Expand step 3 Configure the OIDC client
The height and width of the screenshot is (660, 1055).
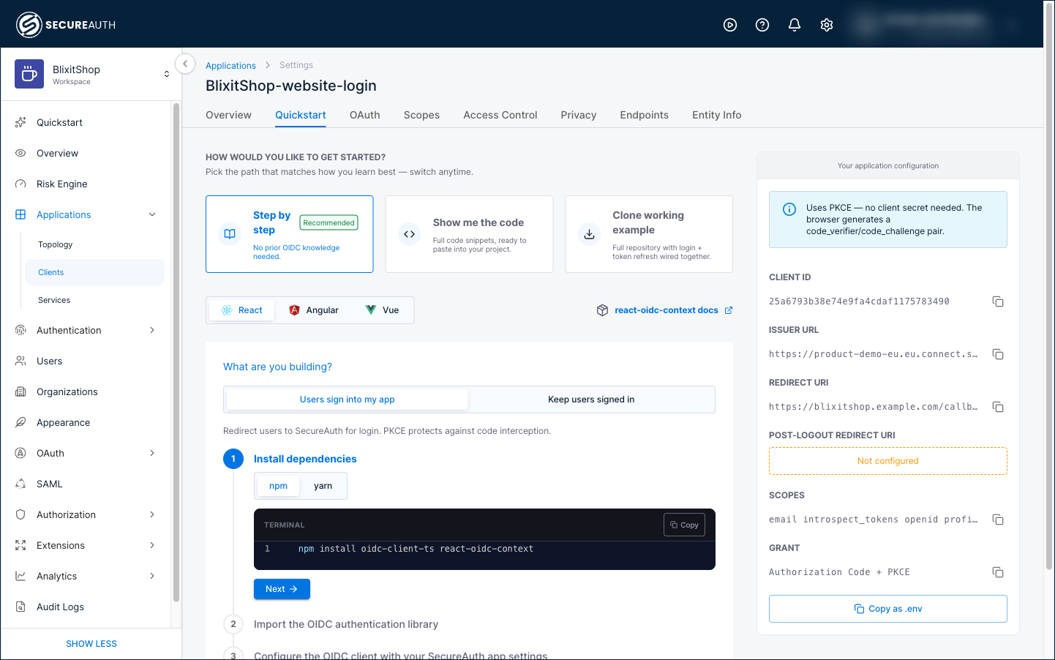(400, 655)
